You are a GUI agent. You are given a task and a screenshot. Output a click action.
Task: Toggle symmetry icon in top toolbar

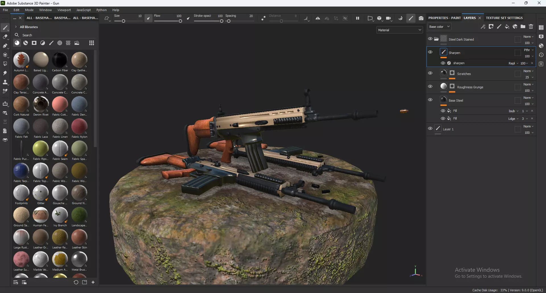318,18
